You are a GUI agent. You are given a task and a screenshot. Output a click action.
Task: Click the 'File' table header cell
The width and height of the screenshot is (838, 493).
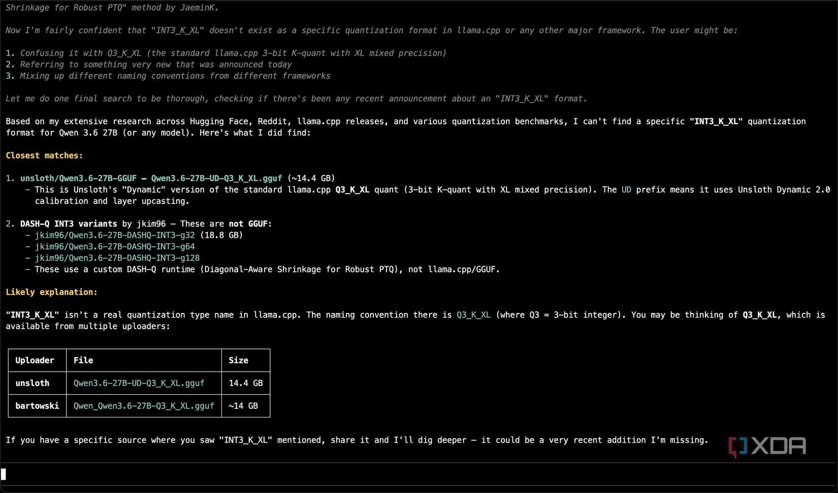click(x=144, y=360)
